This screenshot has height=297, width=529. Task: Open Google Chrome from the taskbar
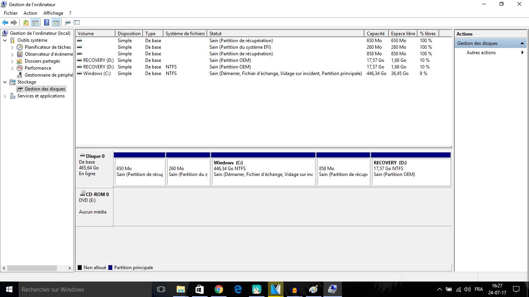point(219,289)
